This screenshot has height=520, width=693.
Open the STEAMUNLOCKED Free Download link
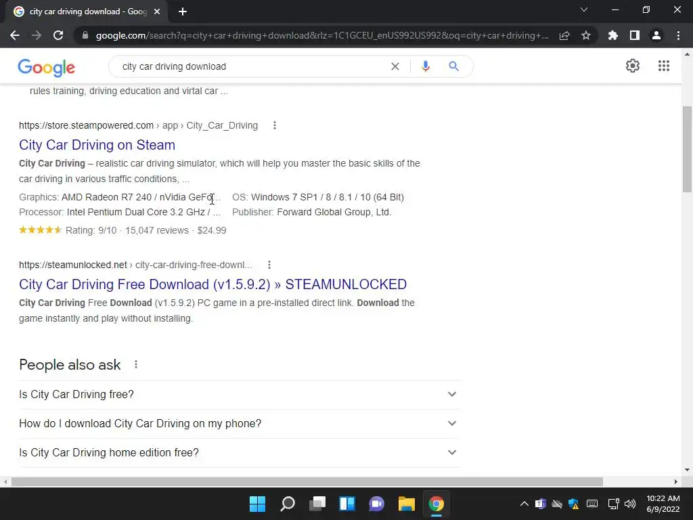coord(213,284)
